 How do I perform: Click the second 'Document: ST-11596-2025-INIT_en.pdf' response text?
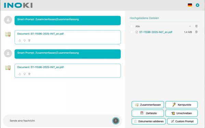40,67
